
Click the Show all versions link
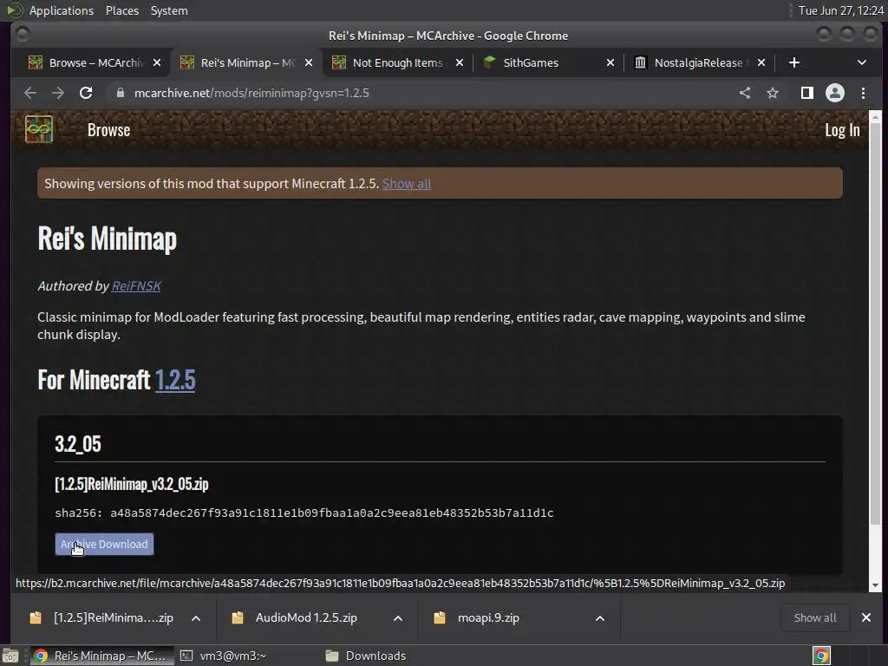[406, 184]
